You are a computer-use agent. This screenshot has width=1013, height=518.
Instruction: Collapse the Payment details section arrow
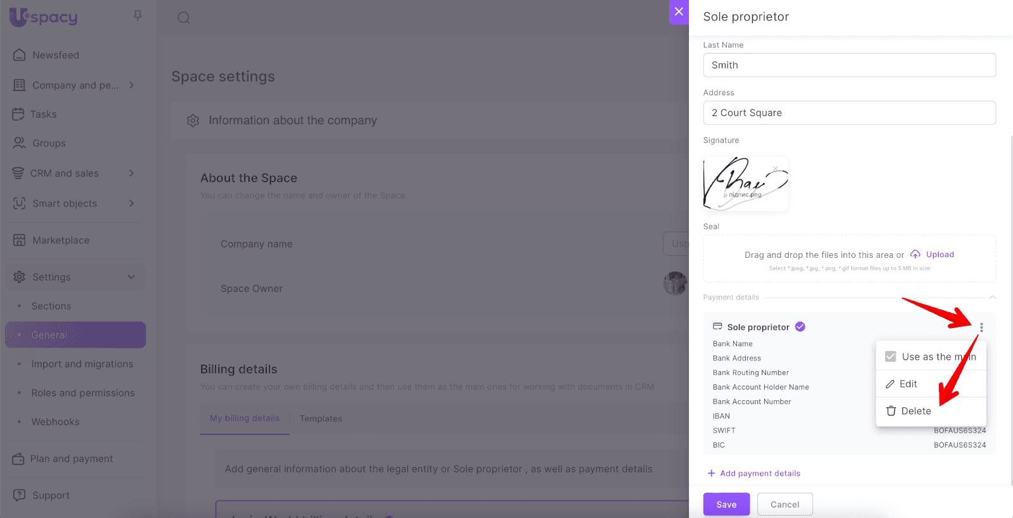(992, 298)
